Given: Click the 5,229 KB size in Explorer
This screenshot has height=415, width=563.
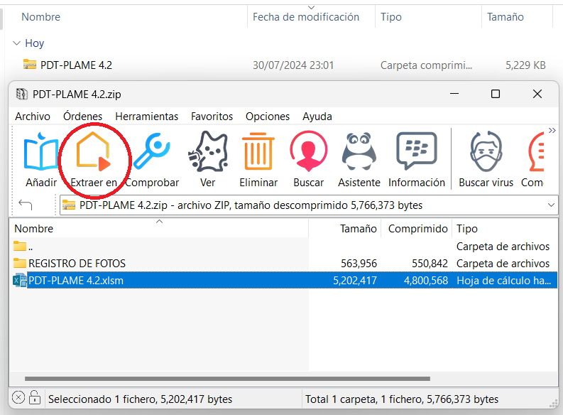Looking at the screenshot, I should click(x=525, y=65).
